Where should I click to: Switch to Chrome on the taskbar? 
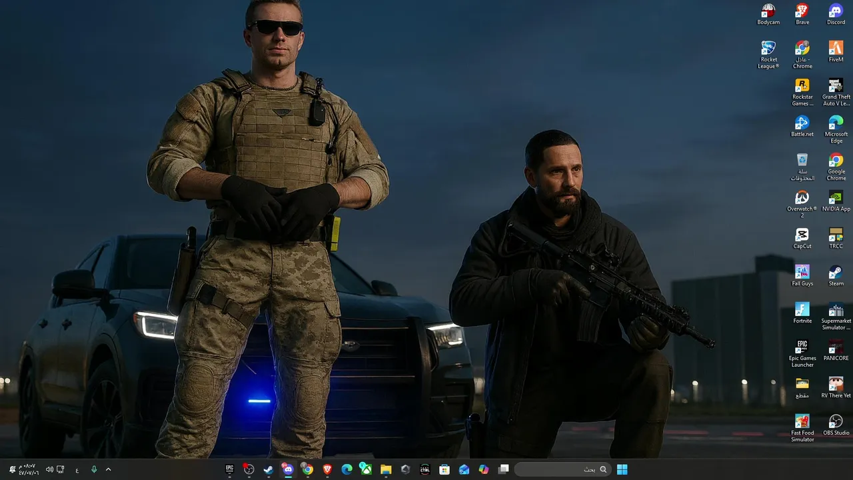[x=307, y=469]
